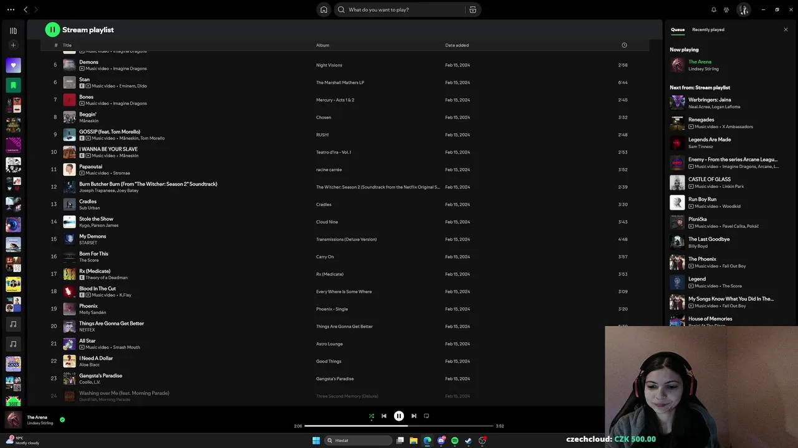
Task: Sort by duration clock icon
Action: (x=624, y=45)
